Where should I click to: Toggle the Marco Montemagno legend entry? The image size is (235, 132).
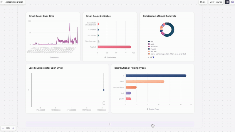tap(167, 54)
